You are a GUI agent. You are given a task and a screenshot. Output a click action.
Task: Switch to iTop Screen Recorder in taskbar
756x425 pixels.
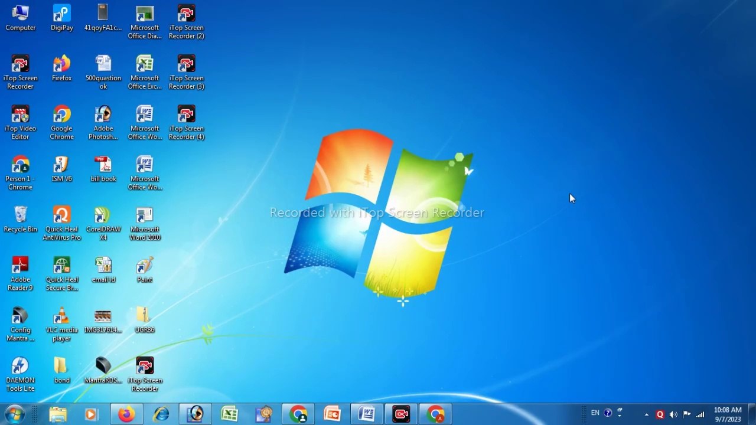click(x=401, y=414)
